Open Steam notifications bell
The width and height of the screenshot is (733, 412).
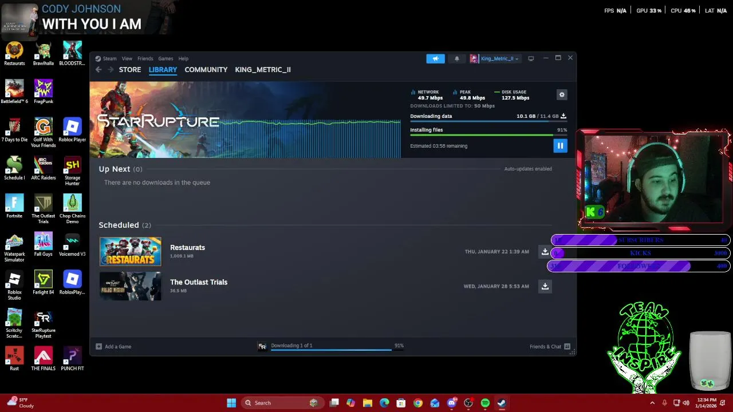coord(456,58)
